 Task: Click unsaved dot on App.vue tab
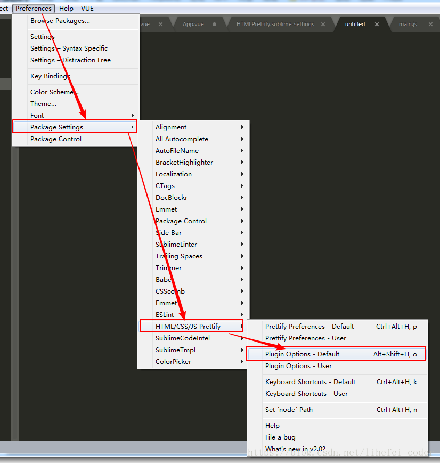pos(214,24)
